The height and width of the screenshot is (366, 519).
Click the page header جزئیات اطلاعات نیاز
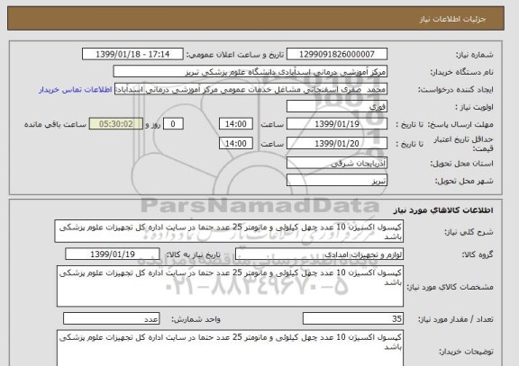pos(452,19)
